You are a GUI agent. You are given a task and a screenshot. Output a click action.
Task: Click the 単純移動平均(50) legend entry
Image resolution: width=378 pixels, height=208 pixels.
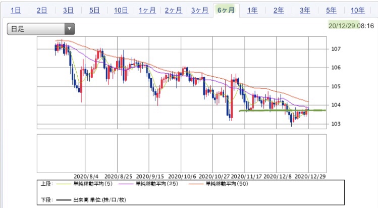[x=218, y=184]
